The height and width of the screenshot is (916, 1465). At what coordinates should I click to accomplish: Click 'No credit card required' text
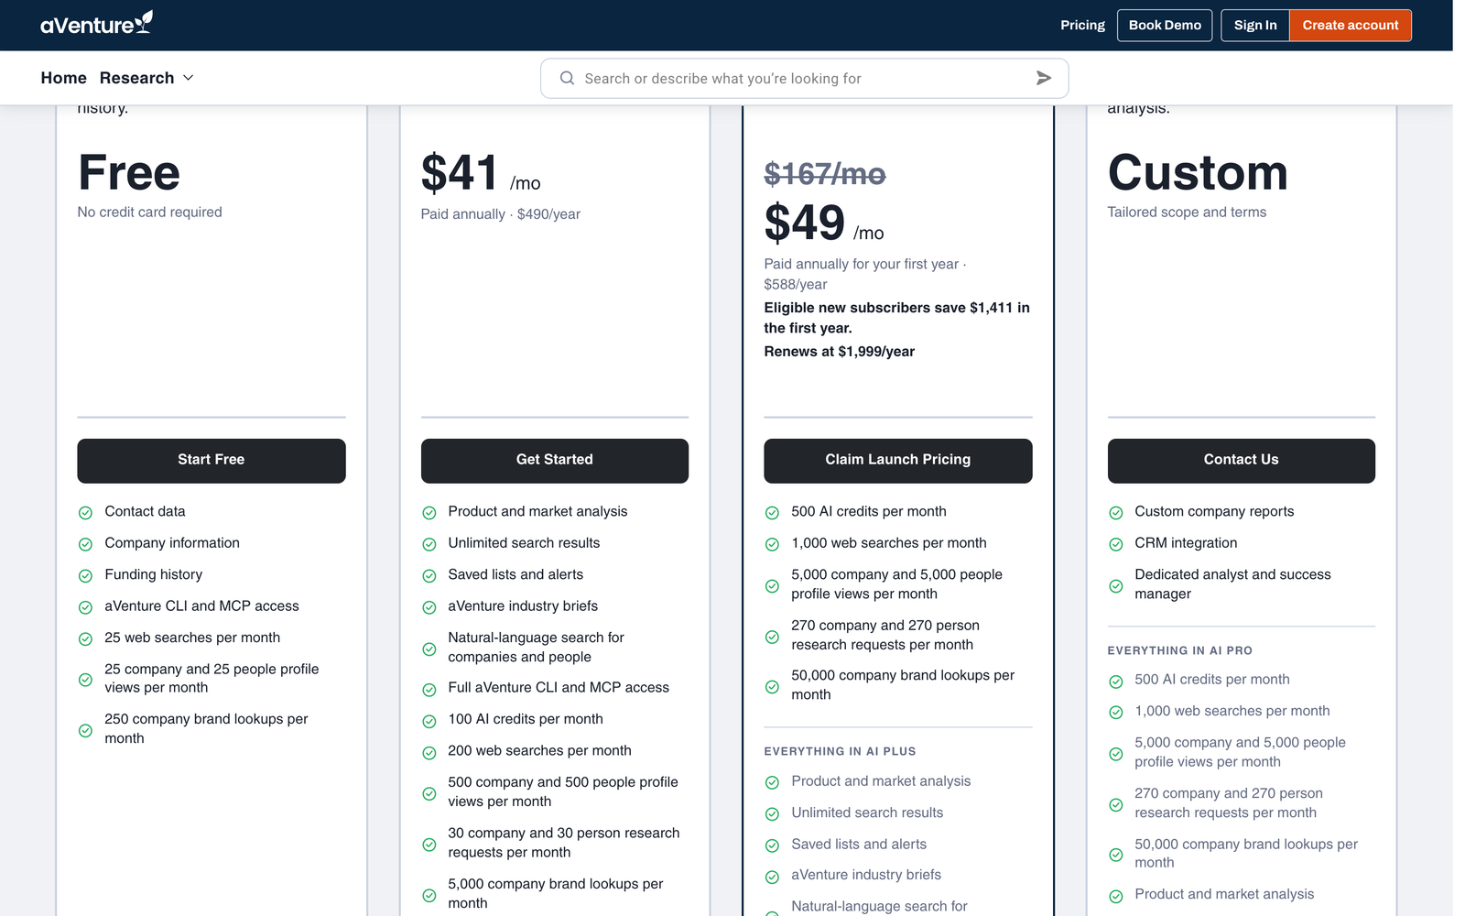pos(150,213)
